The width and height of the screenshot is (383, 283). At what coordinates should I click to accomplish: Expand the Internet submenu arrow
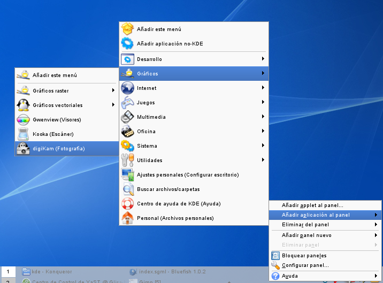263,88
